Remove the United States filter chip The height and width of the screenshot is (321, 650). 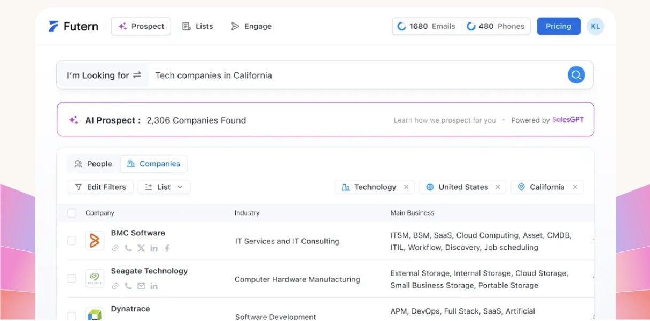498,187
